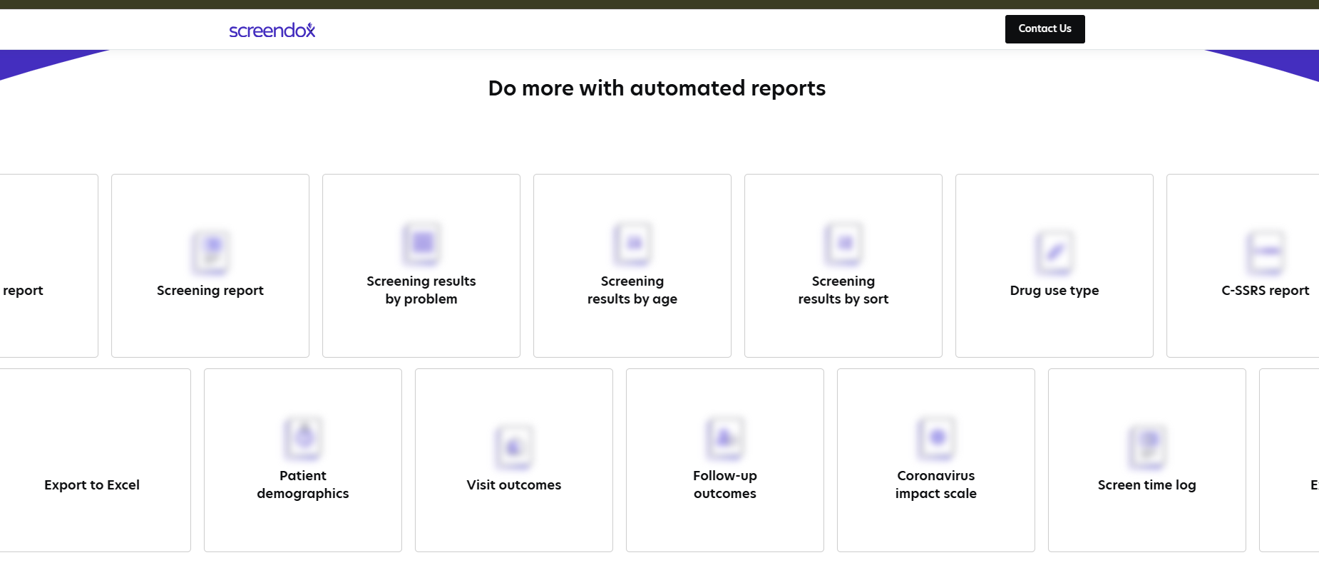Image resolution: width=1319 pixels, height=570 pixels.
Task: Click the Coronavirus impact scale icon
Action: pos(936,438)
